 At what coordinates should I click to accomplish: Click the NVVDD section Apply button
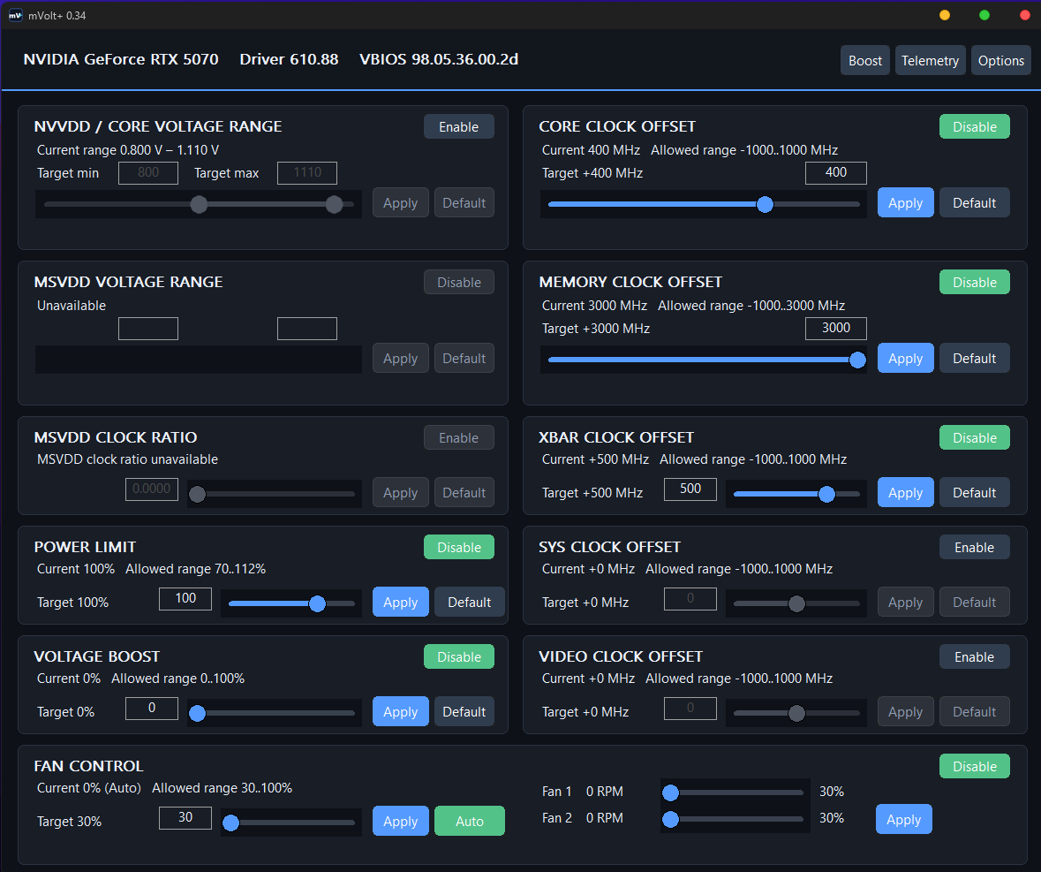[400, 202]
